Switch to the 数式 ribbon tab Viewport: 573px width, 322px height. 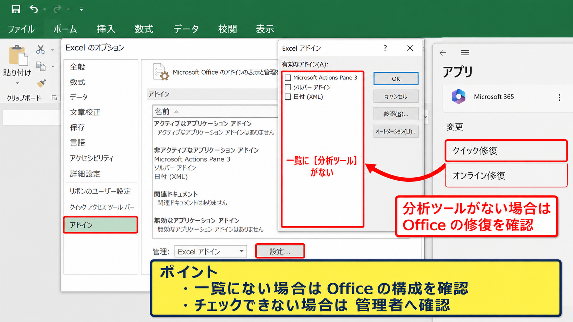(x=144, y=29)
